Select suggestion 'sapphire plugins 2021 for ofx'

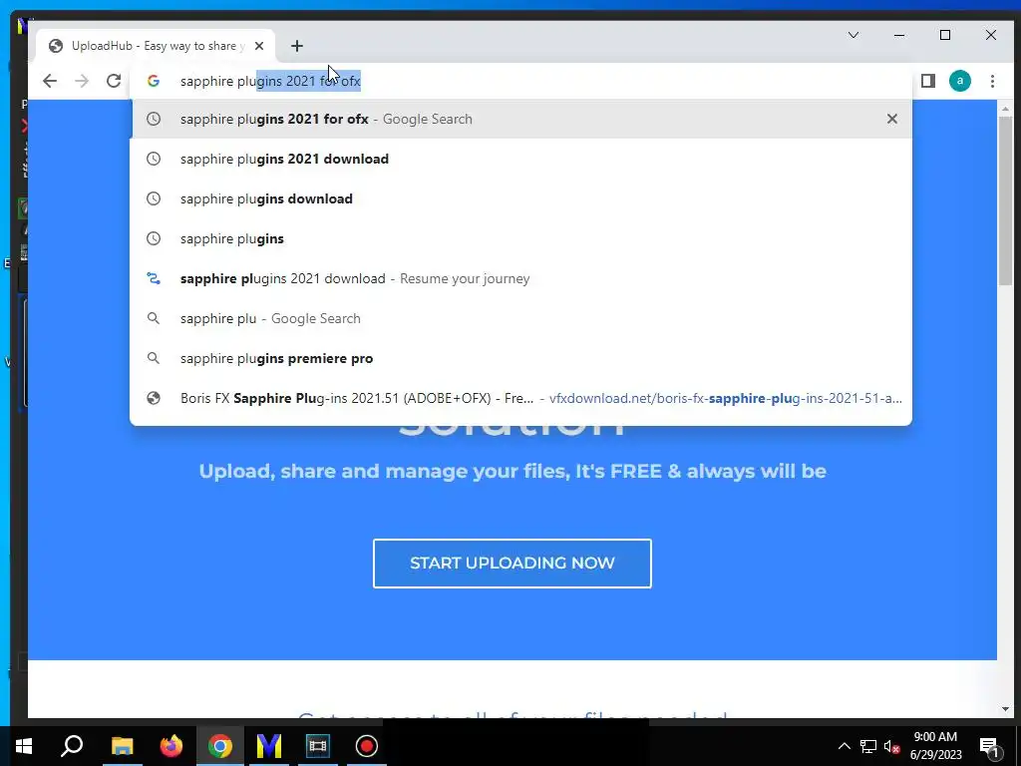coord(520,119)
